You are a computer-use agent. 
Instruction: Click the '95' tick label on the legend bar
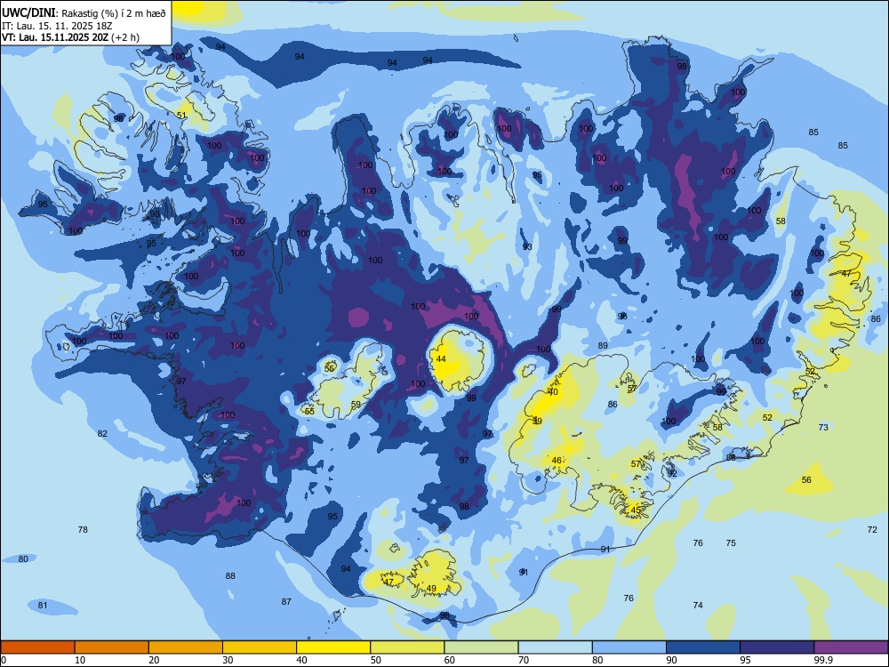click(745, 660)
